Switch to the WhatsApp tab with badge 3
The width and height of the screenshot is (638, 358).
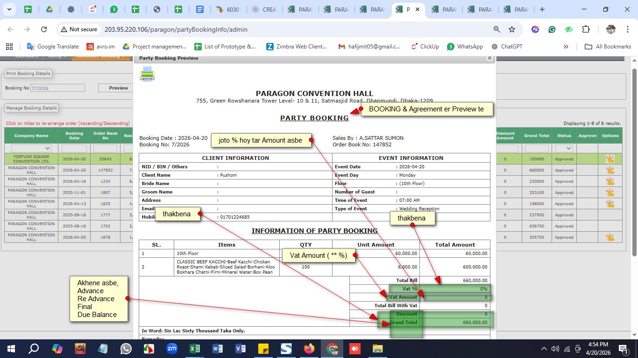(114, 9)
